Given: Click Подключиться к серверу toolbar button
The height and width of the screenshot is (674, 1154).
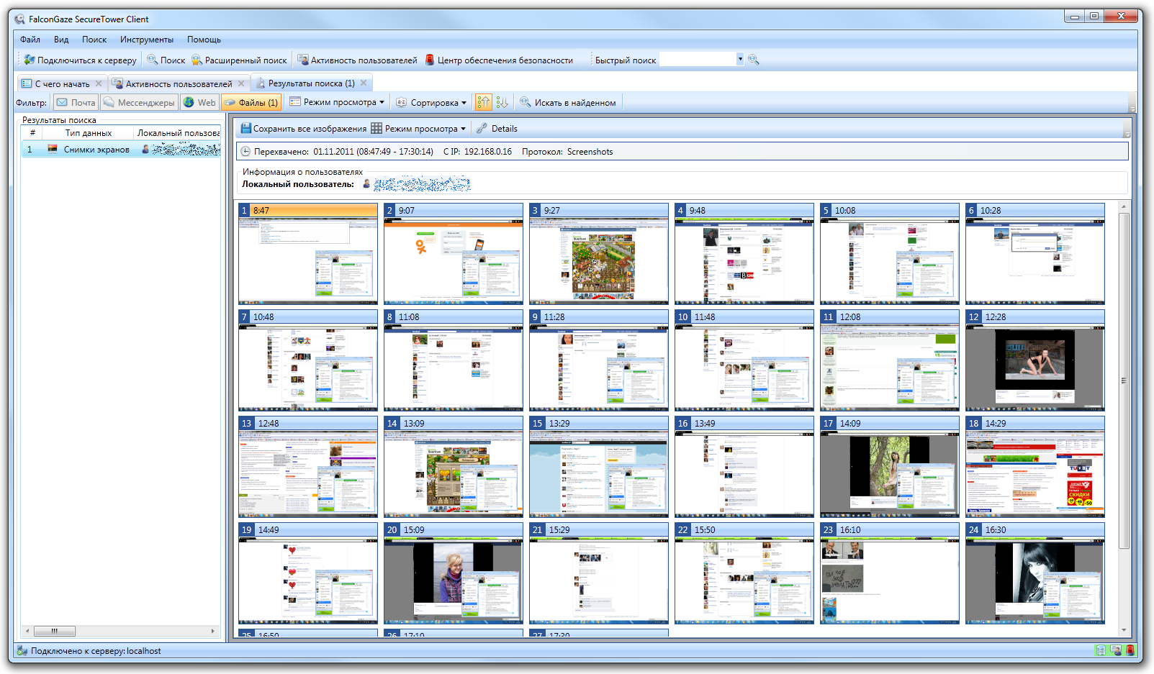Looking at the screenshot, I should pyautogui.click(x=79, y=60).
